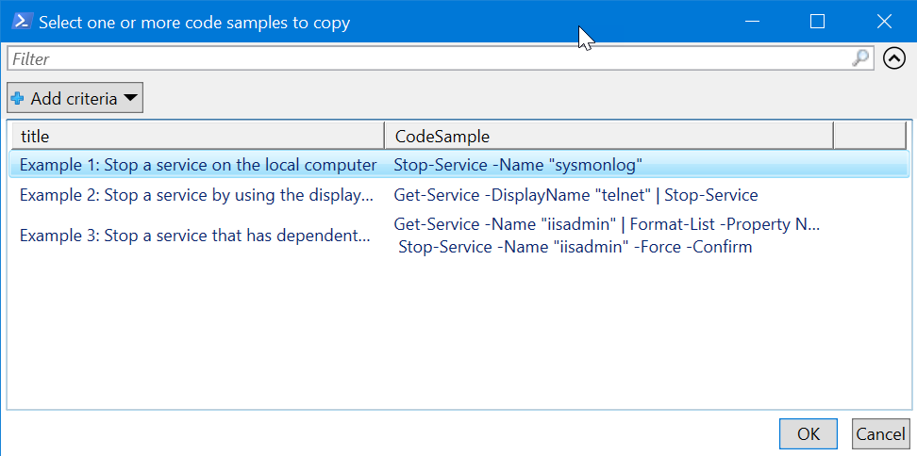This screenshot has width=917, height=456.
Task: Click the magnifier search icon in filter box
Action: [x=860, y=58]
